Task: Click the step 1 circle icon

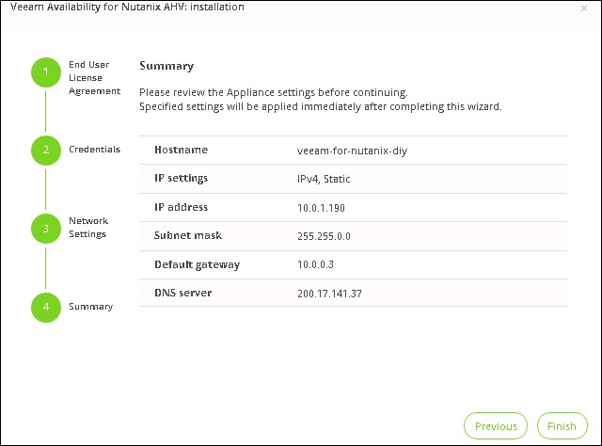Action: click(44, 72)
